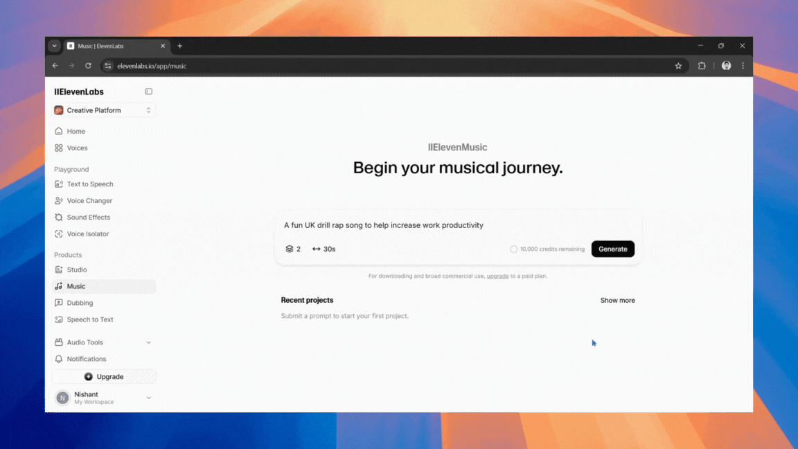Open the Voice Changer page
798x449 pixels.
point(89,200)
